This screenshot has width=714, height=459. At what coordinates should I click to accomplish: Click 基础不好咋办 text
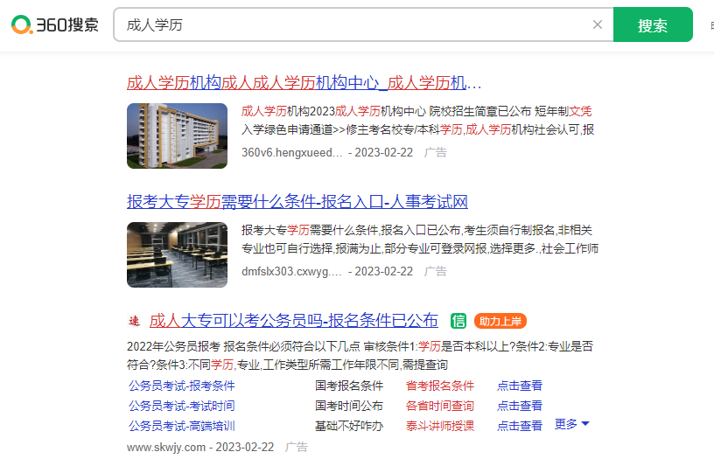point(349,426)
